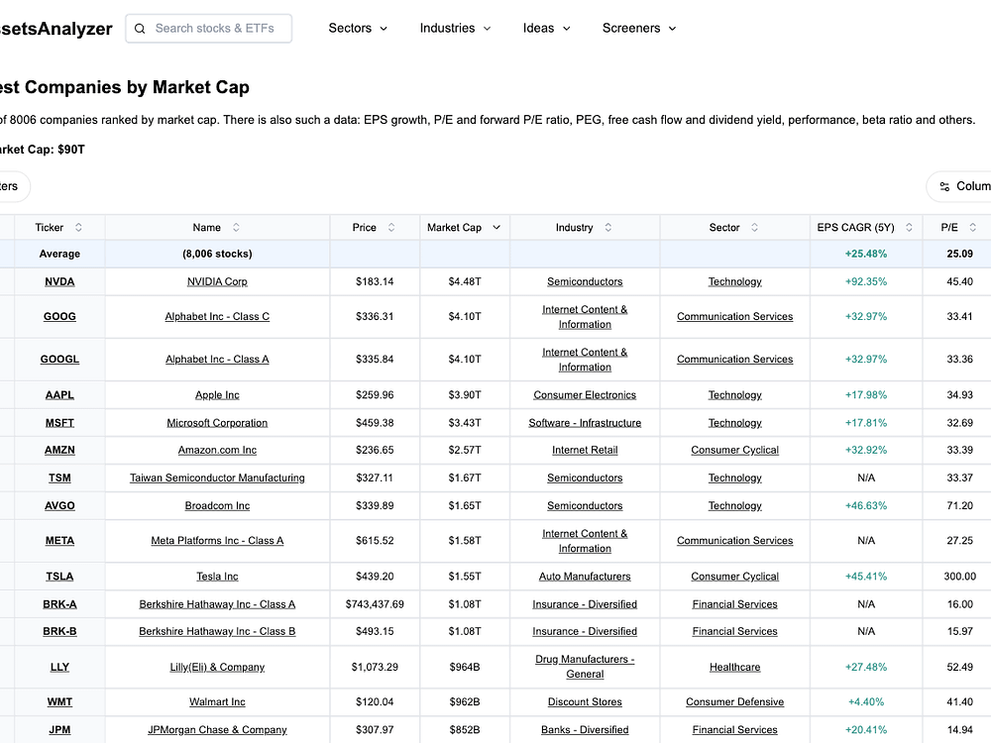Screen dimensions: 991x743
Task: Open the Apple Inc link
Action: pos(217,395)
